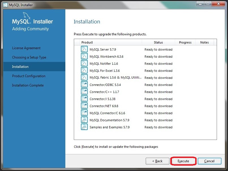Screen dimensions: 228x171
Task: Click MySQL Server's Ready to download status
Action: (x=158, y=49)
